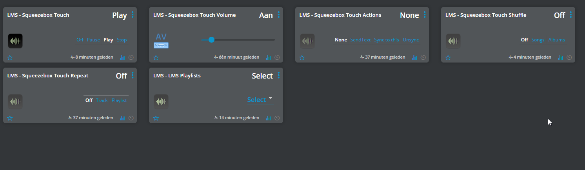
Task: Open the LMS Playlists Select dropdown
Action: [x=260, y=100]
